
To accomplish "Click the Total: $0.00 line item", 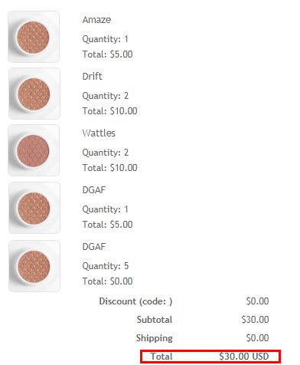I will tap(107, 281).
